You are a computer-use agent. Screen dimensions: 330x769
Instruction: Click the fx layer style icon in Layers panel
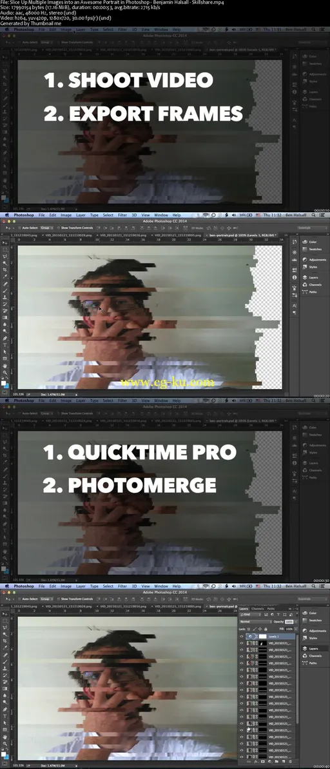(x=256, y=762)
